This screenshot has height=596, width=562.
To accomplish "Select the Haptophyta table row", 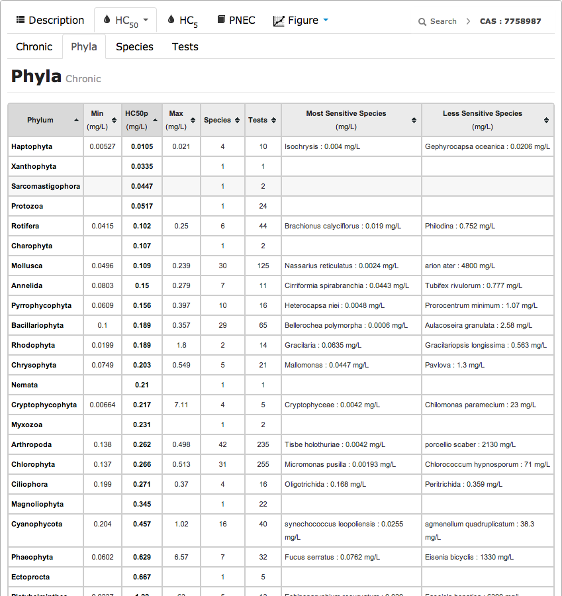I will pos(32,146).
